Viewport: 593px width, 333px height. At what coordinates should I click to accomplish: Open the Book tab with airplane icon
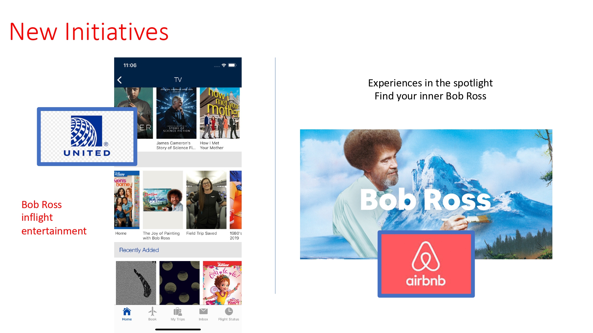point(152,314)
